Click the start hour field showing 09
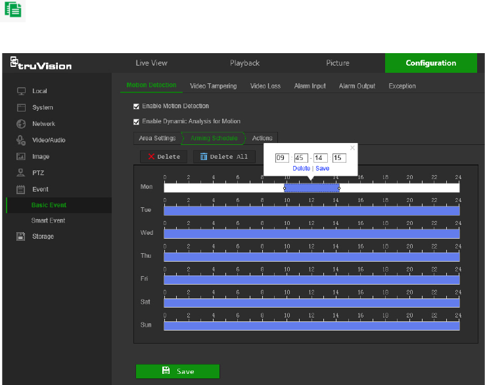 tap(282, 158)
